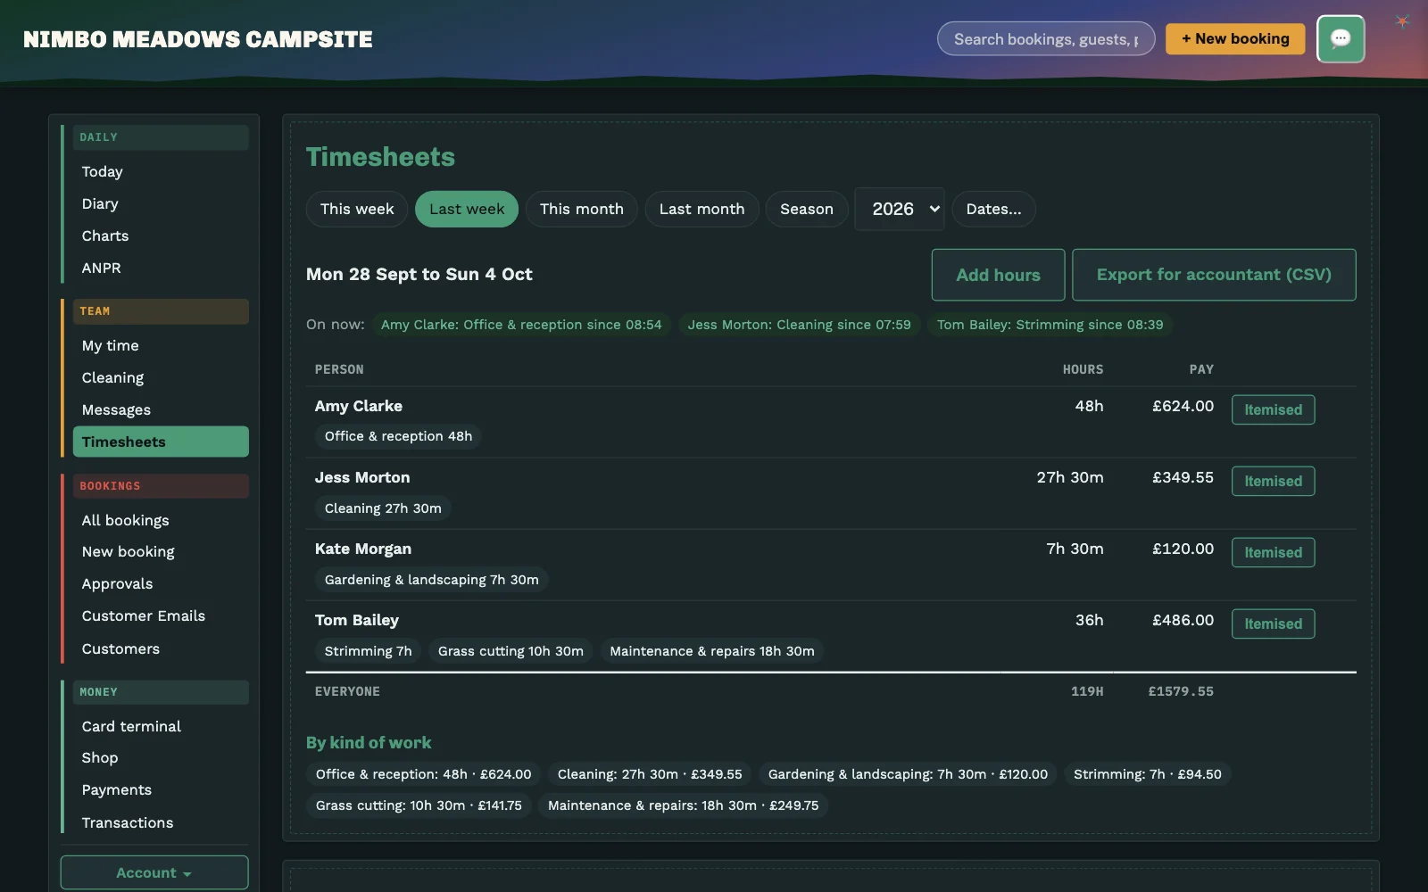Open the Diary page

pos(161,203)
